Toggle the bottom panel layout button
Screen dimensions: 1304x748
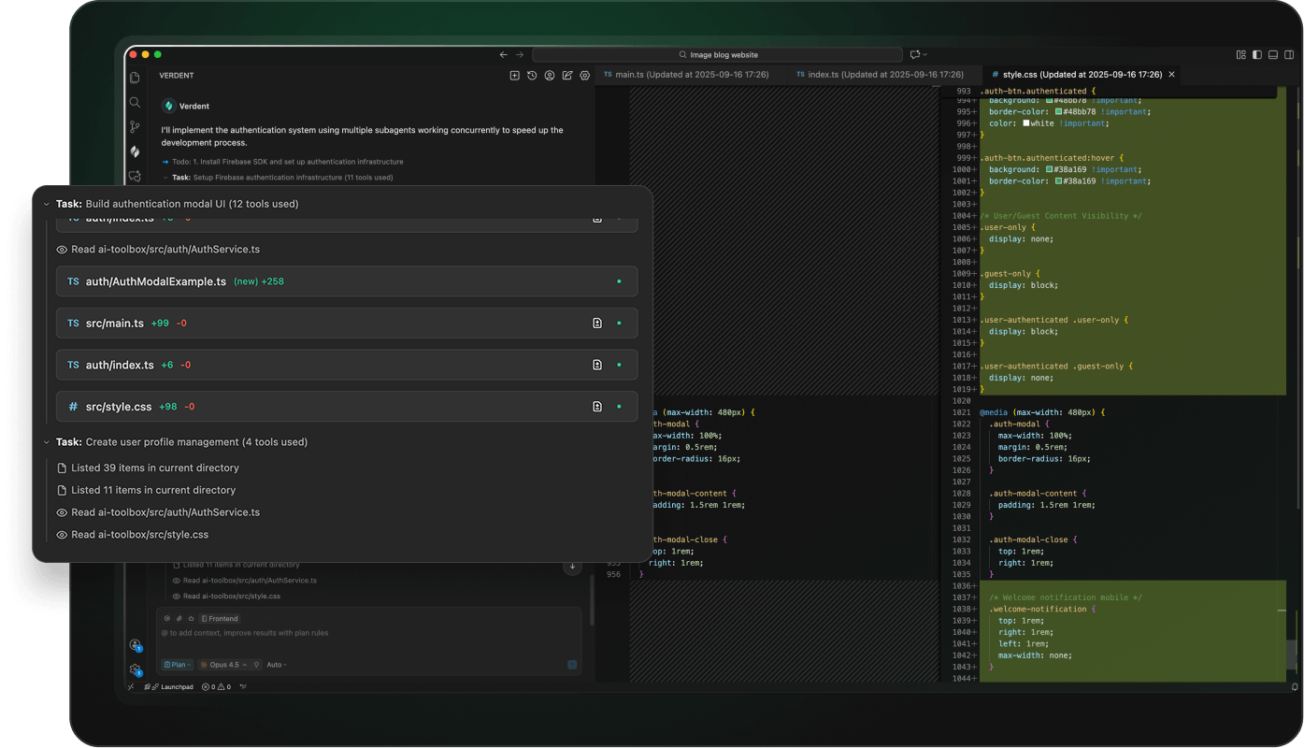click(x=1272, y=55)
